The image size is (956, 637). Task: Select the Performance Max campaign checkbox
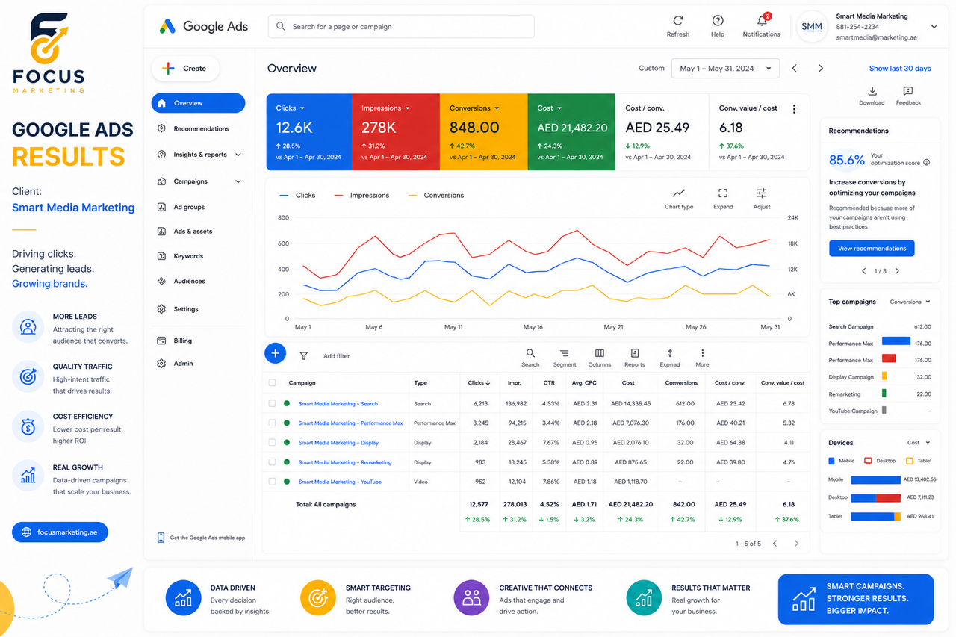click(273, 423)
